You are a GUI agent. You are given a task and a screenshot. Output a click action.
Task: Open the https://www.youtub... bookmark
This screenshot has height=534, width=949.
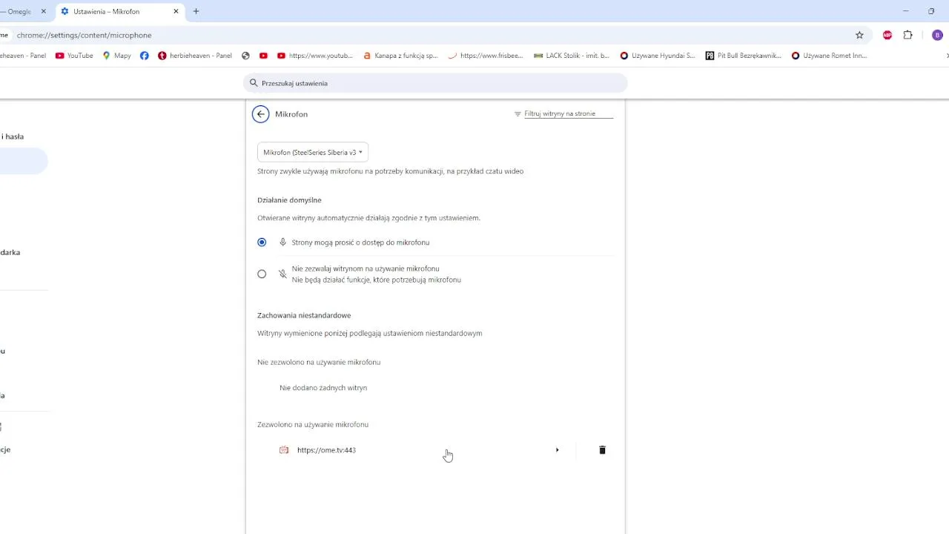pyautogui.click(x=315, y=56)
